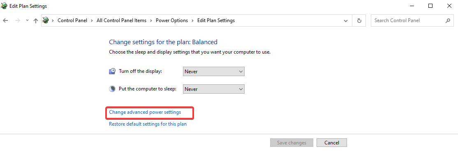Refresh the Control Panel page

tap(359, 20)
